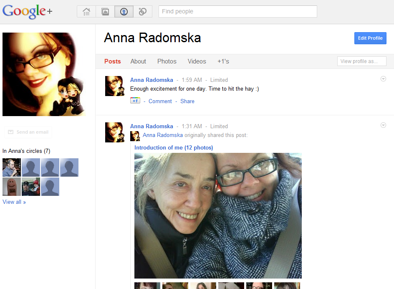Viewport: 394px width, 289px height.
Task: Open the 'View profile as...' field
Action: pyautogui.click(x=361, y=61)
